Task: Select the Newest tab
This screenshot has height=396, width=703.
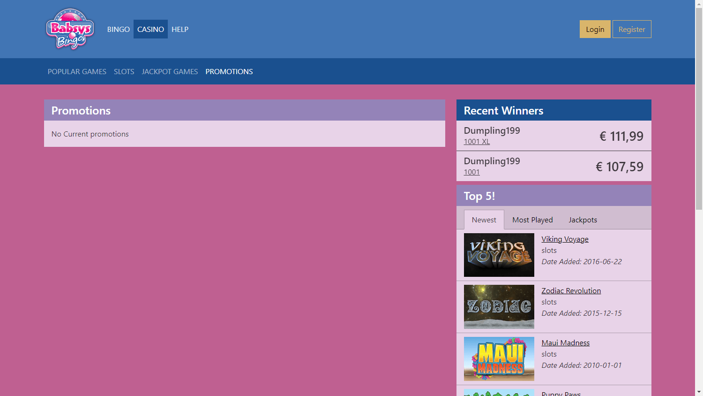Action: pos(484,220)
